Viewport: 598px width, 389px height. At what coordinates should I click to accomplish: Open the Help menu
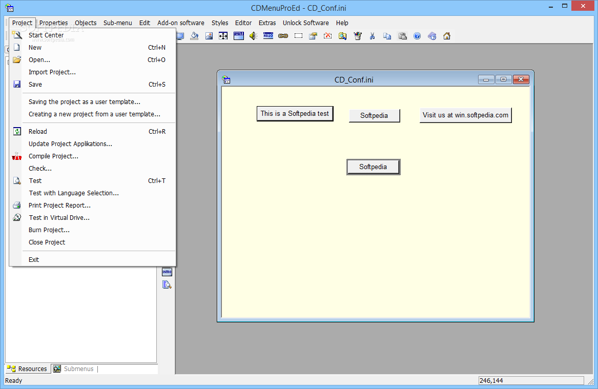[342, 23]
